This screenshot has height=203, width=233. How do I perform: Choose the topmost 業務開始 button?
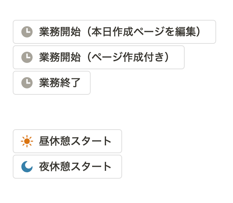[114, 32]
